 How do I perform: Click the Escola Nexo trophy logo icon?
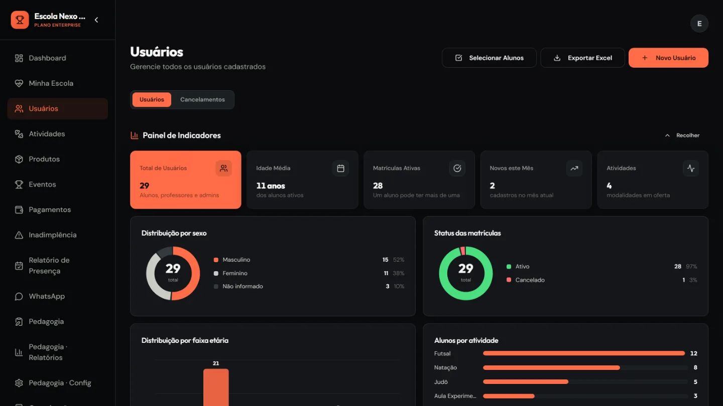click(x=20, y=20)
